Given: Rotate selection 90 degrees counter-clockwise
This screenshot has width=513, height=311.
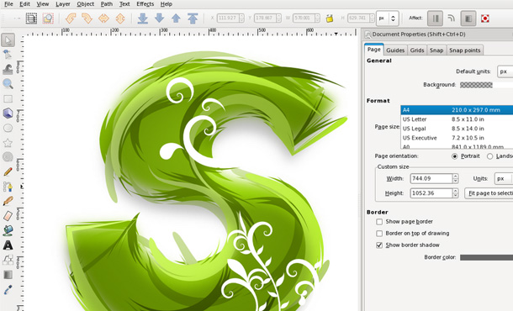Looking at the screenshot, I should click(x=71, y=18).
